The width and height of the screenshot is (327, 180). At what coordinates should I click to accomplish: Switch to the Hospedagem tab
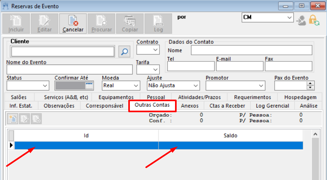click(300, 97)
